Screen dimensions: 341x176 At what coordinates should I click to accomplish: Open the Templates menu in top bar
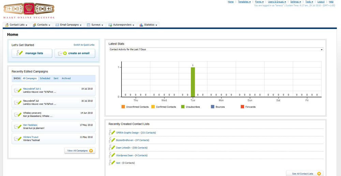[x=244, y=2]
